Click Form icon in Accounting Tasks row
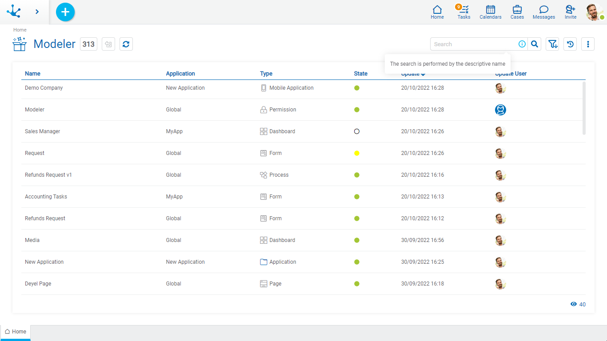Image resolution: width=607 pixels, height=341 pixels. click(264, 197)
